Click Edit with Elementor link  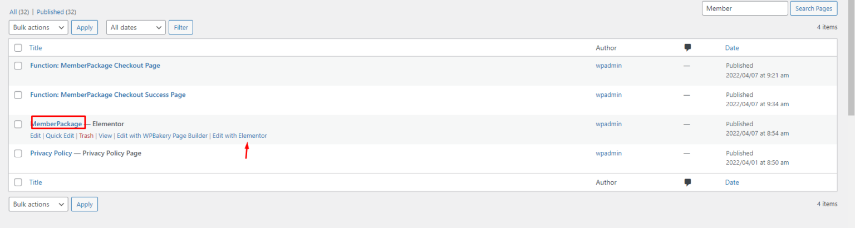pos(239,136)
